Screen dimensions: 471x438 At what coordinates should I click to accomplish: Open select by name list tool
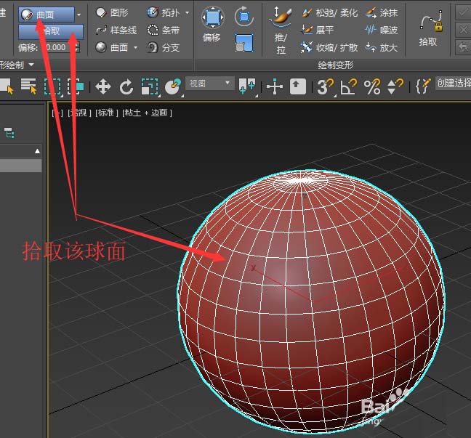tap(28, 86)
